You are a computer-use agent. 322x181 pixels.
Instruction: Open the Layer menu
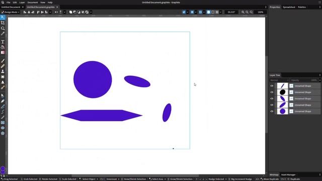[x=22, y=3]
